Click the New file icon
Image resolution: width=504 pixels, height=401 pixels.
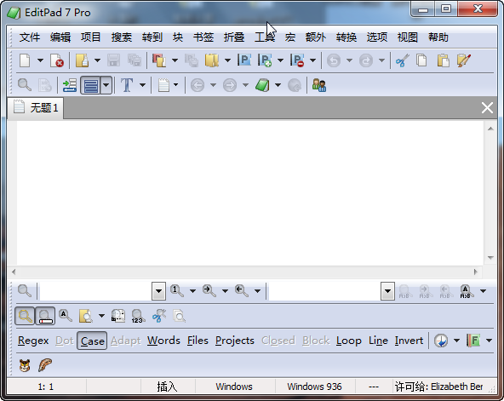tap(25, 60)
